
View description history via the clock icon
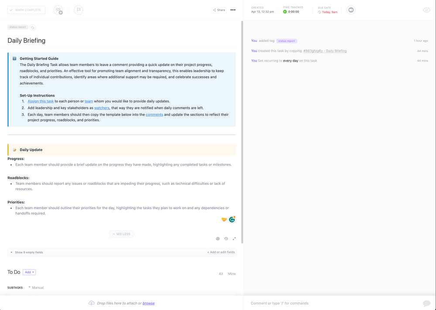pos(226,238)
